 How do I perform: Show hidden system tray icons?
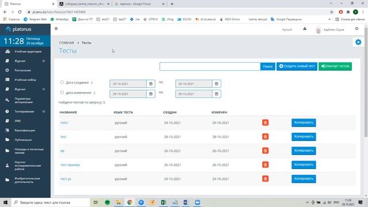(x=307, y=202)
